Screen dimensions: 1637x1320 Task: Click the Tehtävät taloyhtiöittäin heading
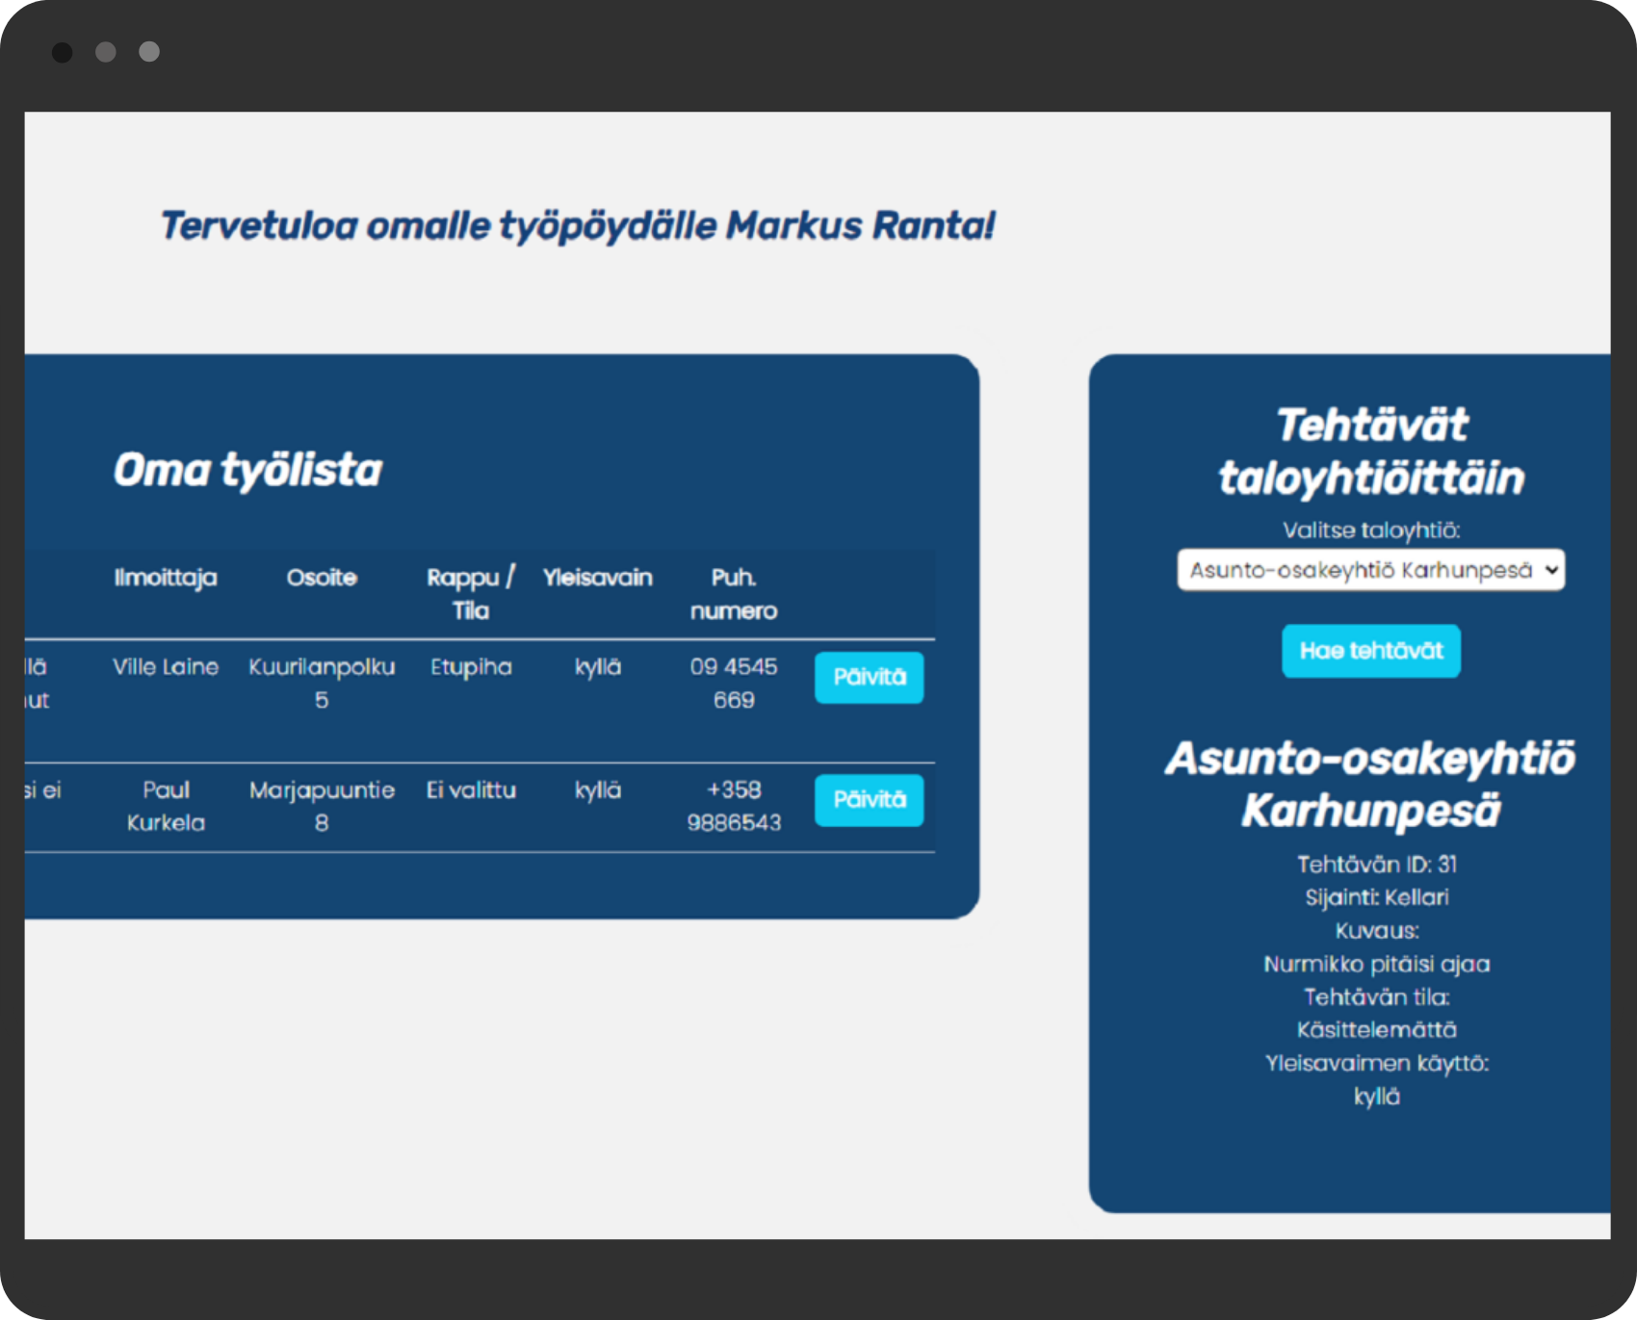pos(1371,452)
